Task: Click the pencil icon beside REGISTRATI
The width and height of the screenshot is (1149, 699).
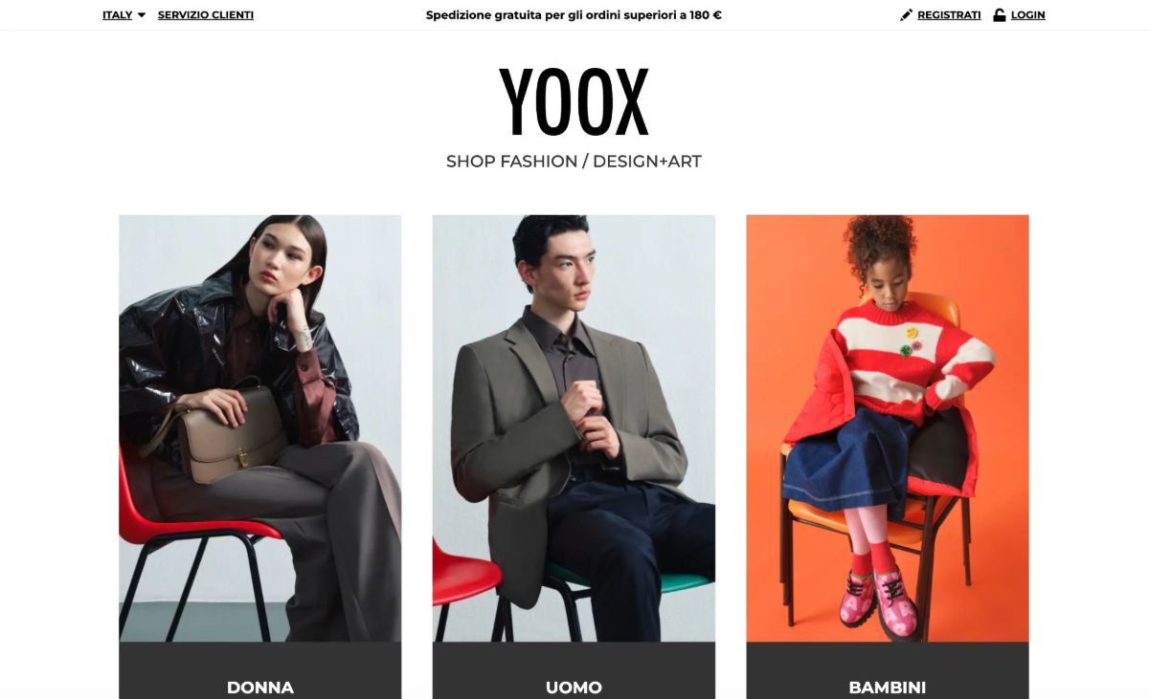Action: click(907, 15)
